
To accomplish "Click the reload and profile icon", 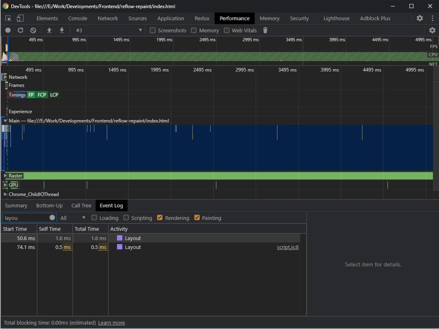I will (x=20, y=30).
